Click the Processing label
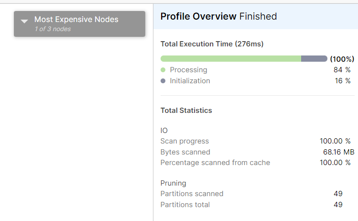The width and height of the screenshot is (358, 221). pyautogui.click(x=188, y=70)
